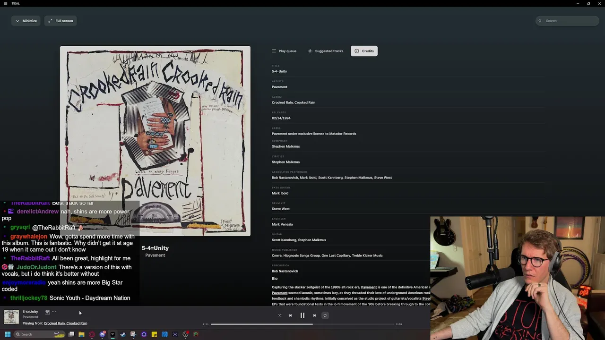Click album name Crooked Rain, Crooked Rain in credits
This screenshot has height=340, width=605.
click(x=294, y=102)
